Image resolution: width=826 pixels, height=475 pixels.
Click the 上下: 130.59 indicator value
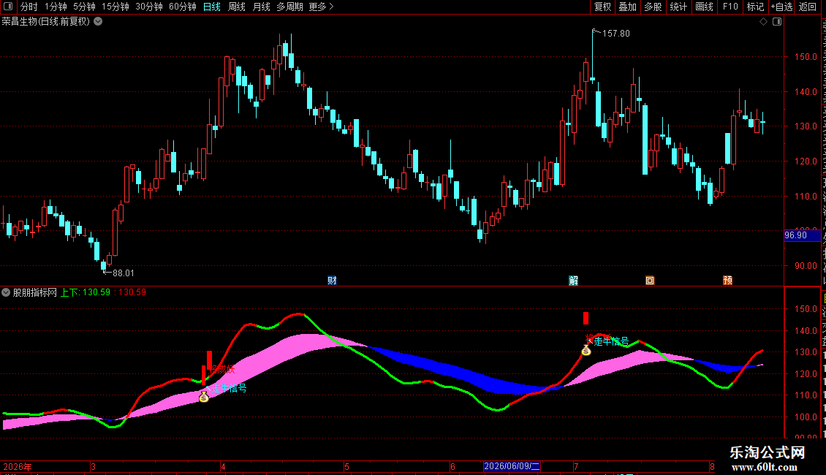point(86,292)
